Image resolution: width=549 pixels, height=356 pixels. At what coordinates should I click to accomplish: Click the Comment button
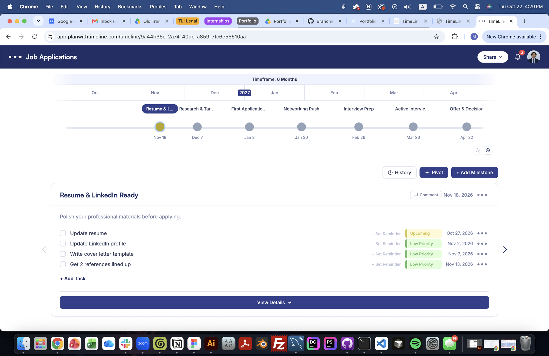click(426, 195)
